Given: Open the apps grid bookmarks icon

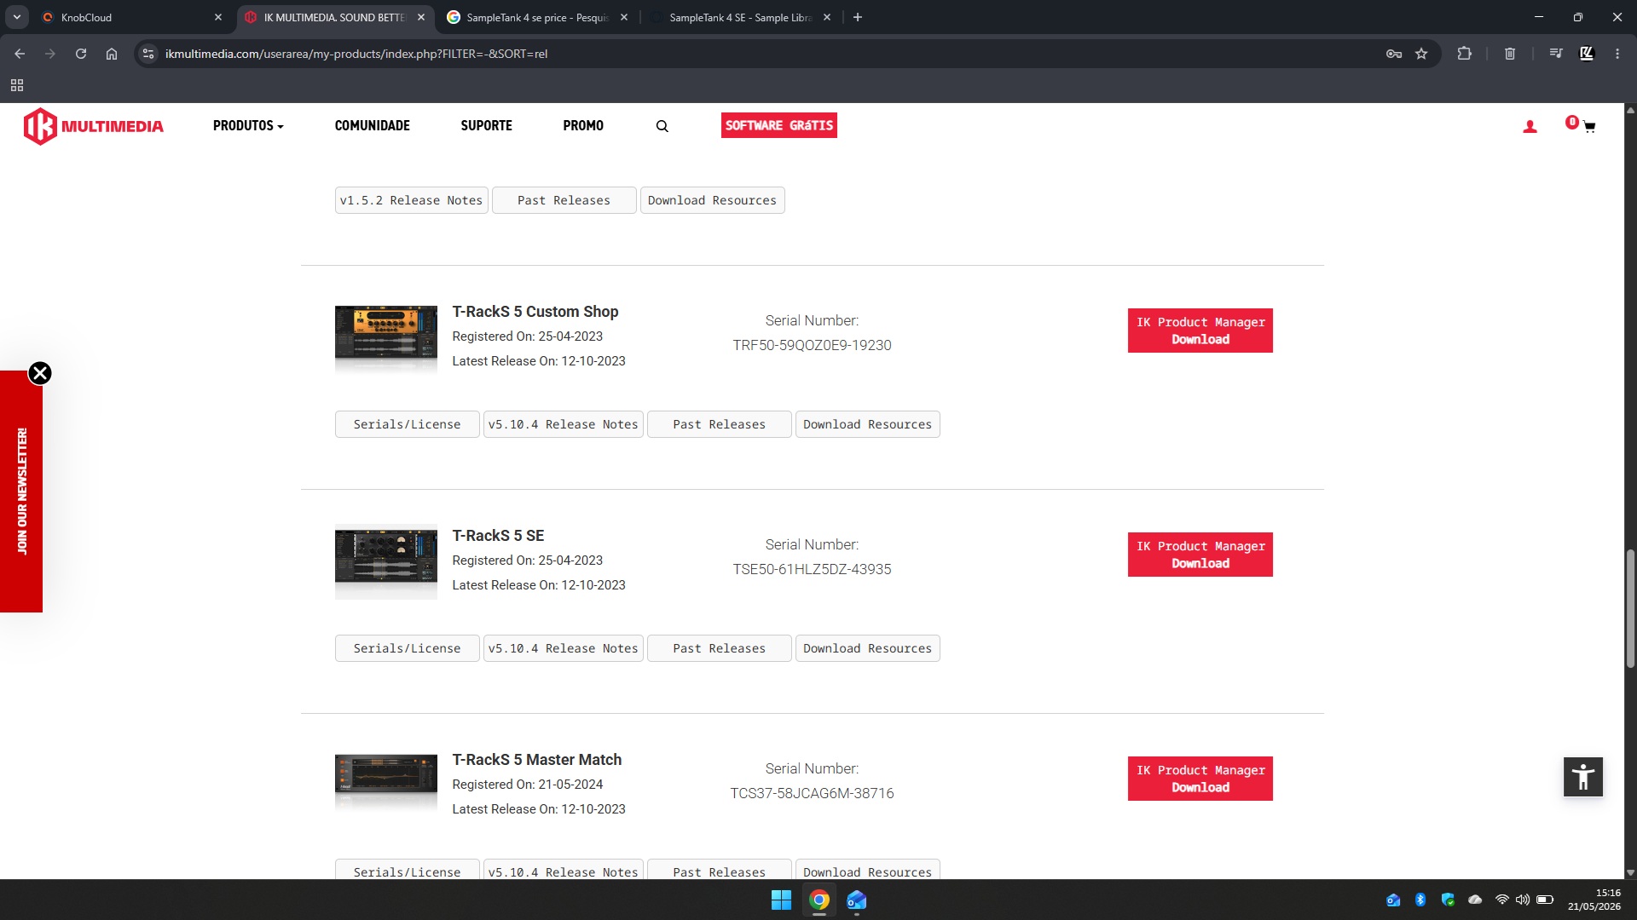Looking at the screenshot, I should pos(17,85).
